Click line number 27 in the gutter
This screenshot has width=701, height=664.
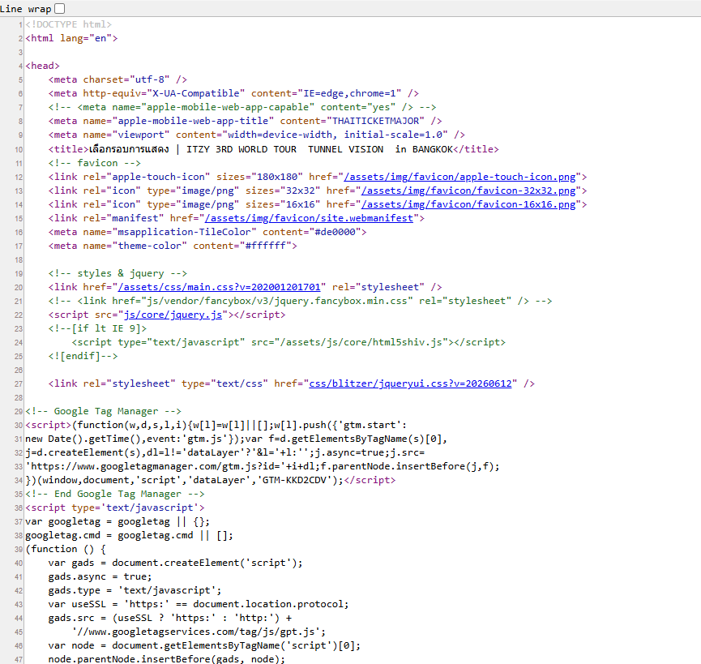pos(19,384)
